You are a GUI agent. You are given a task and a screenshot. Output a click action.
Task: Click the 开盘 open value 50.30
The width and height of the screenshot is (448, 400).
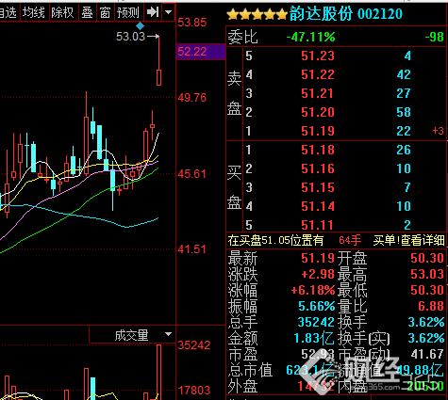point(427,258)
